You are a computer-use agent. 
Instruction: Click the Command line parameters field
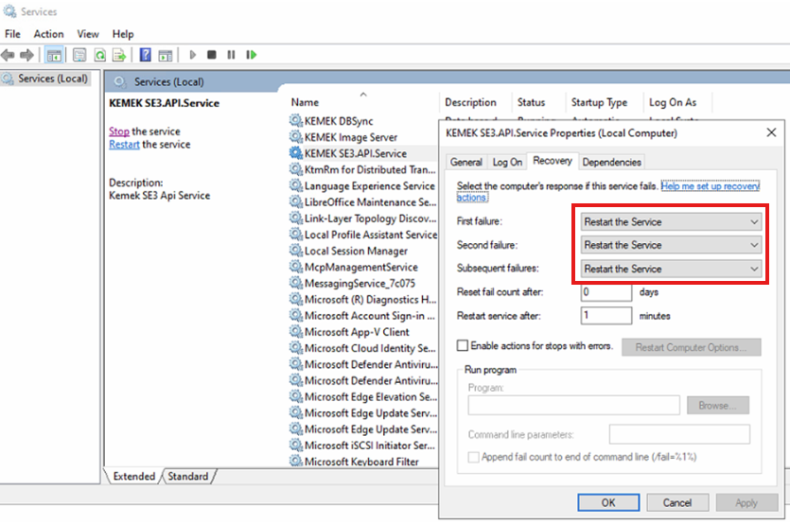tap(679, 434)
